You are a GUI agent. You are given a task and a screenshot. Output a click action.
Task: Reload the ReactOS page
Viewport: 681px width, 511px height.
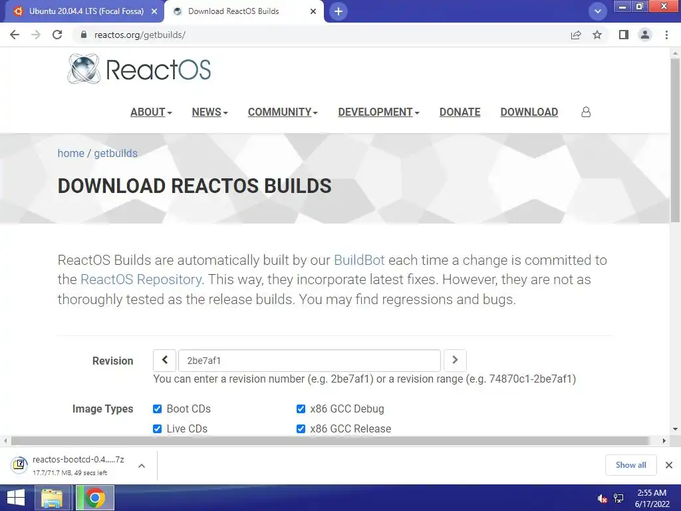[x=57, y=35]
